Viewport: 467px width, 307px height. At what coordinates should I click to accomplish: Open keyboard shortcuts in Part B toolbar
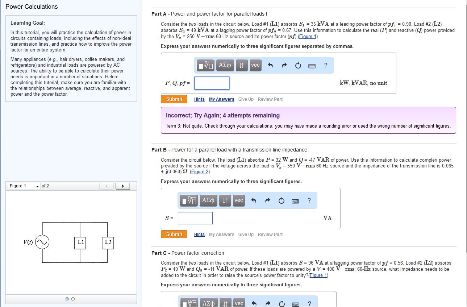coord(295,201)
